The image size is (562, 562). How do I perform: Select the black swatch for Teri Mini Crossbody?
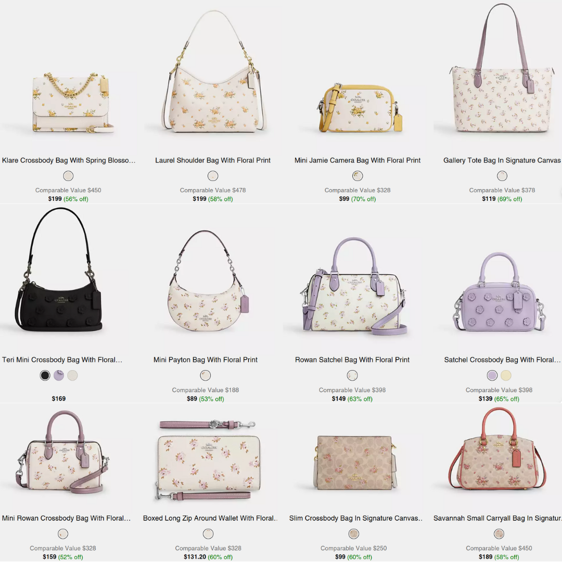coord(45,375)
